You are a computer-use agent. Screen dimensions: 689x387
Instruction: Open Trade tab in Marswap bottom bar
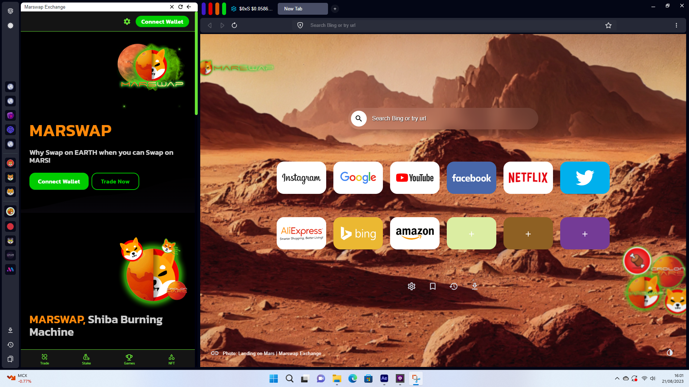44,359
